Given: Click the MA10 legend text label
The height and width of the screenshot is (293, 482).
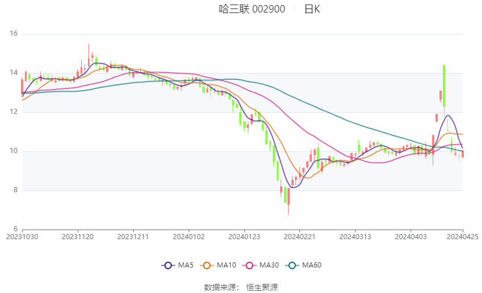Looking at the screenshot, I should pos(226,265).
